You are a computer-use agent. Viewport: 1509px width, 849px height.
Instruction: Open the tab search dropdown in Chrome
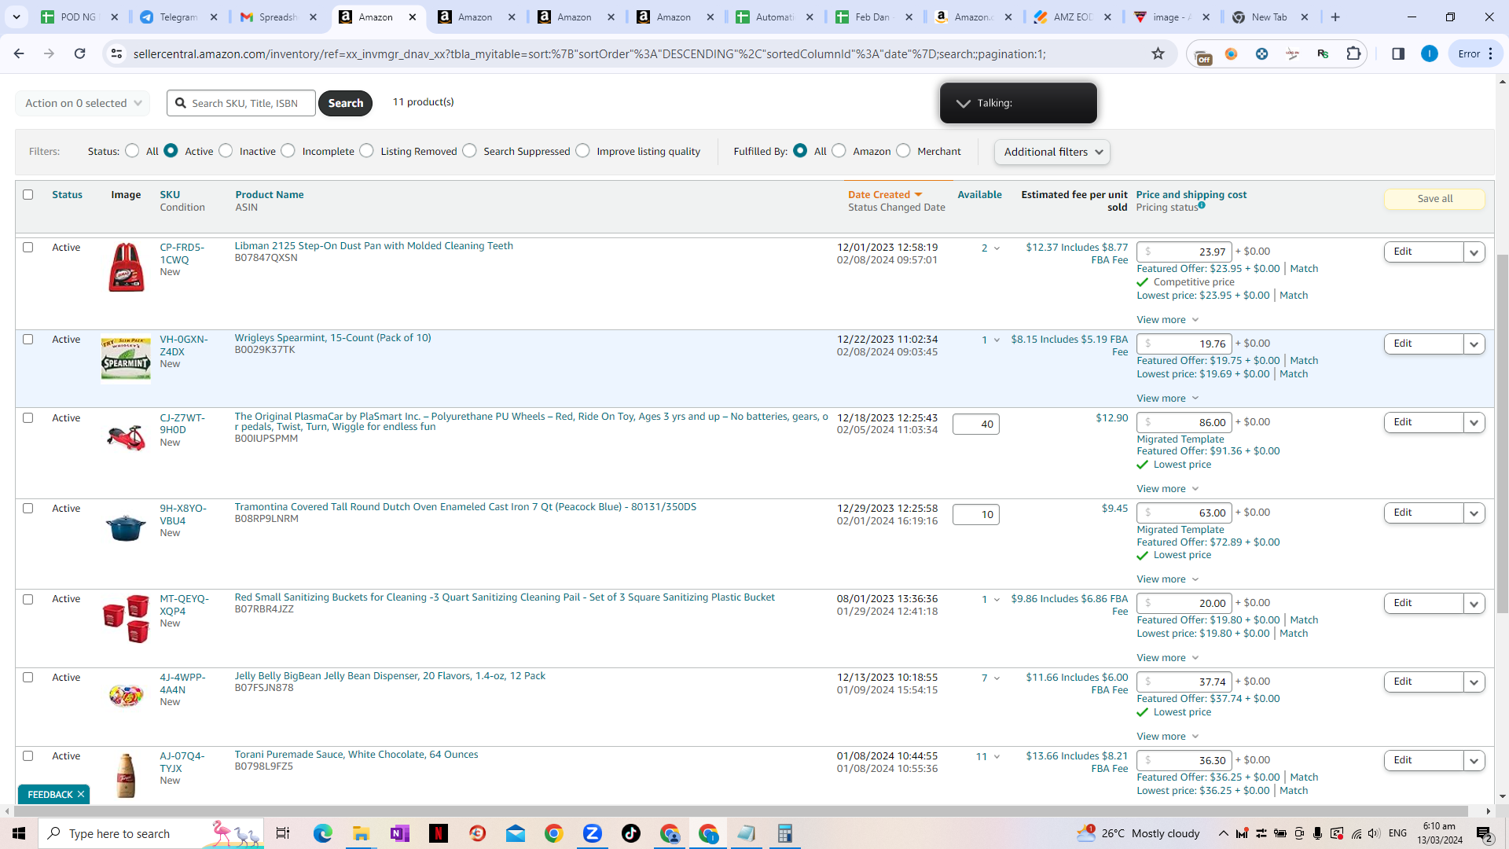[16, 17]
